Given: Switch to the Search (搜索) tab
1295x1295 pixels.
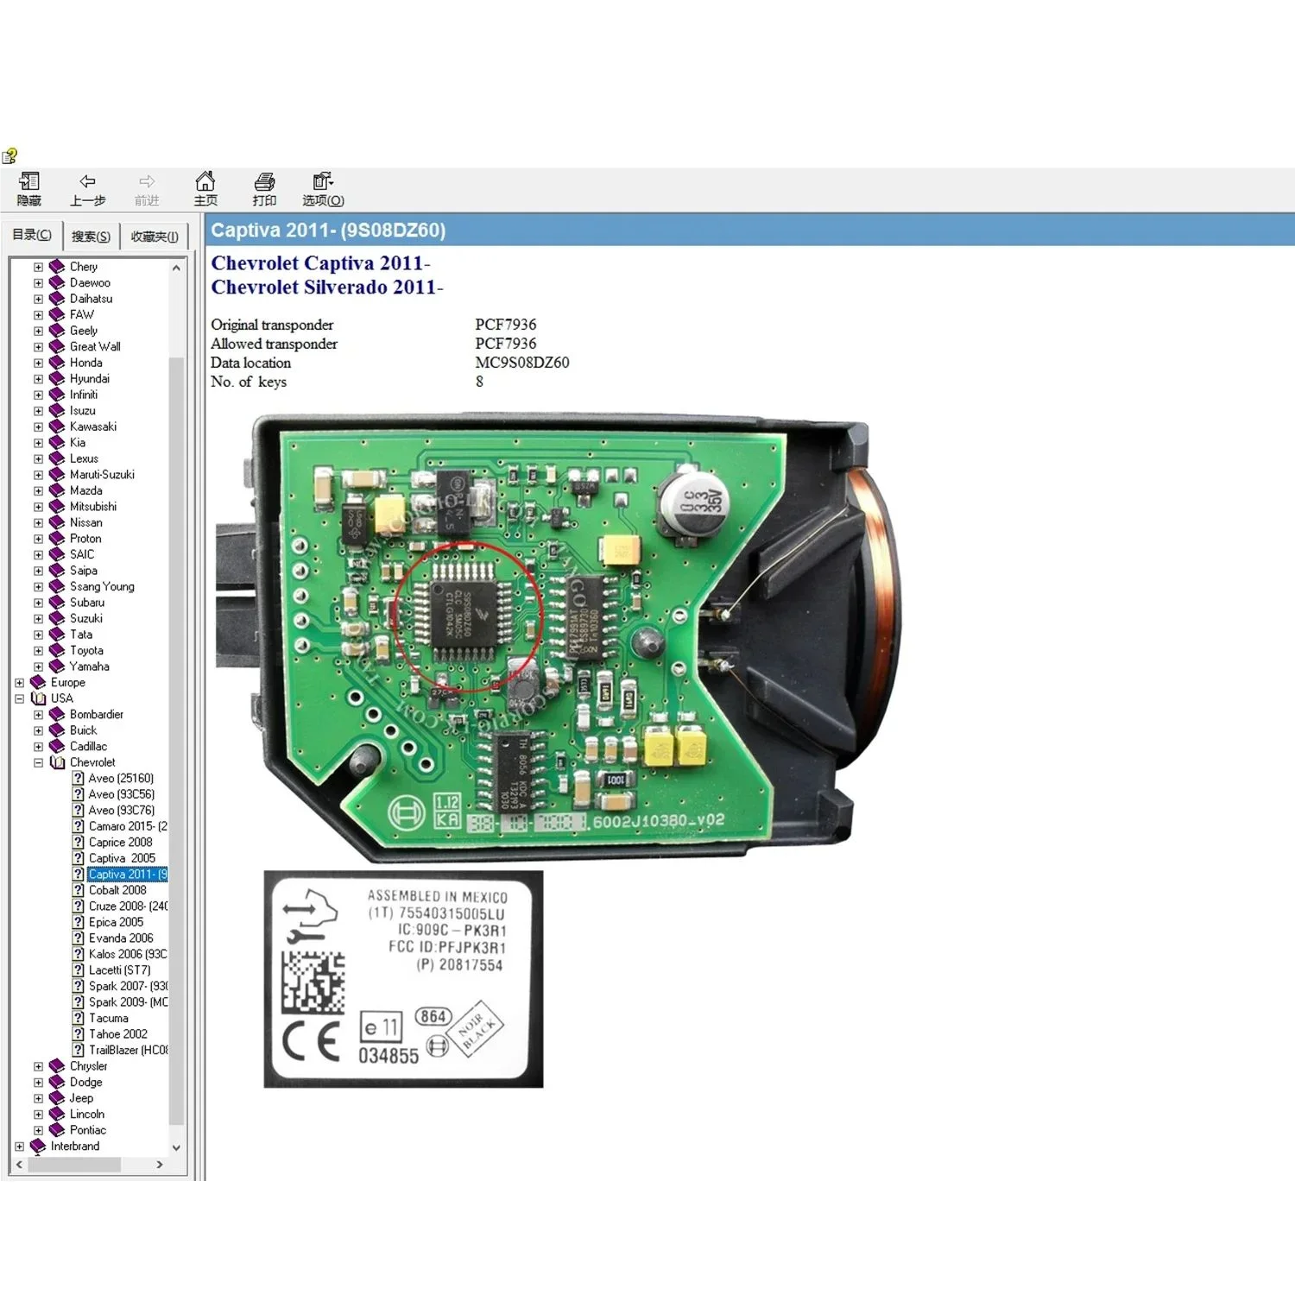Looking at the screenshot, I should click(x=91, y=237).
